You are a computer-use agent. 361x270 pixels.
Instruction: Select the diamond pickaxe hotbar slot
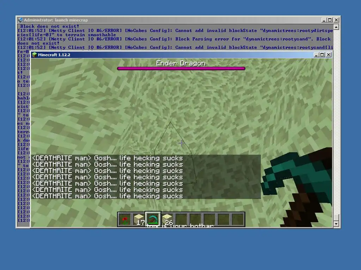[x=153, y=219]
